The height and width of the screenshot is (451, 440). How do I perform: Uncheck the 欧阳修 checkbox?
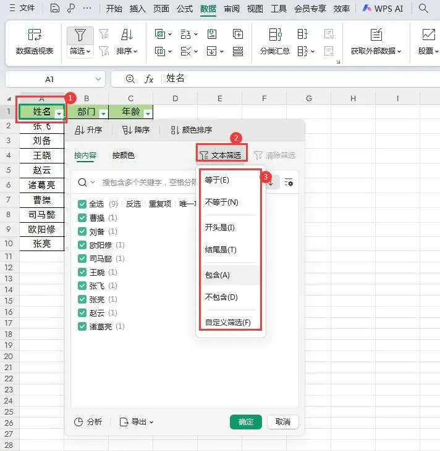pos(82,245)
